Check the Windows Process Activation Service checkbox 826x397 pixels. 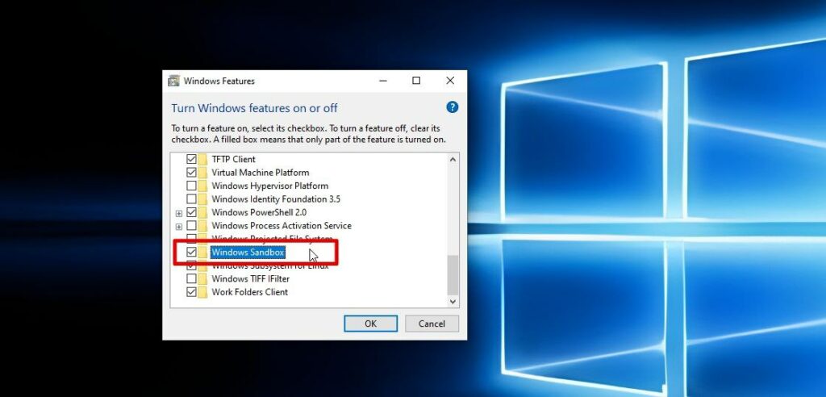tap(191, 226)
